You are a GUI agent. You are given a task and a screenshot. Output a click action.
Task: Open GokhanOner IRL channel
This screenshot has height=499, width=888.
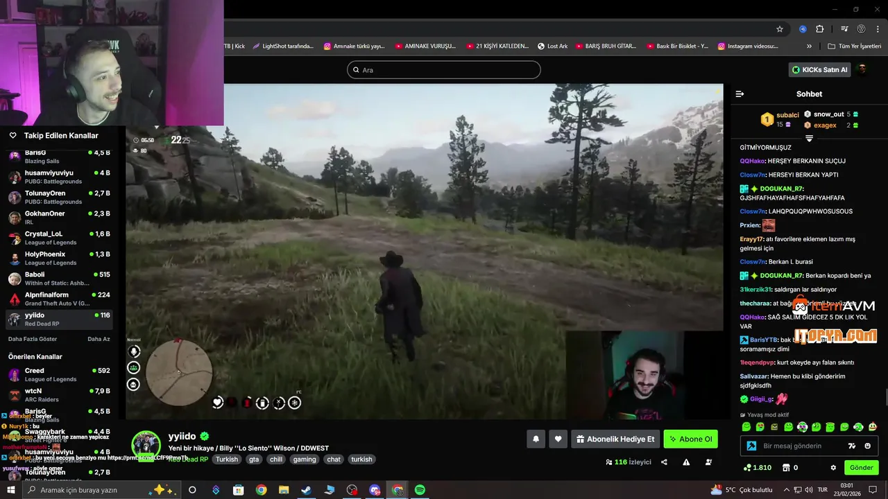click(59, 218)
